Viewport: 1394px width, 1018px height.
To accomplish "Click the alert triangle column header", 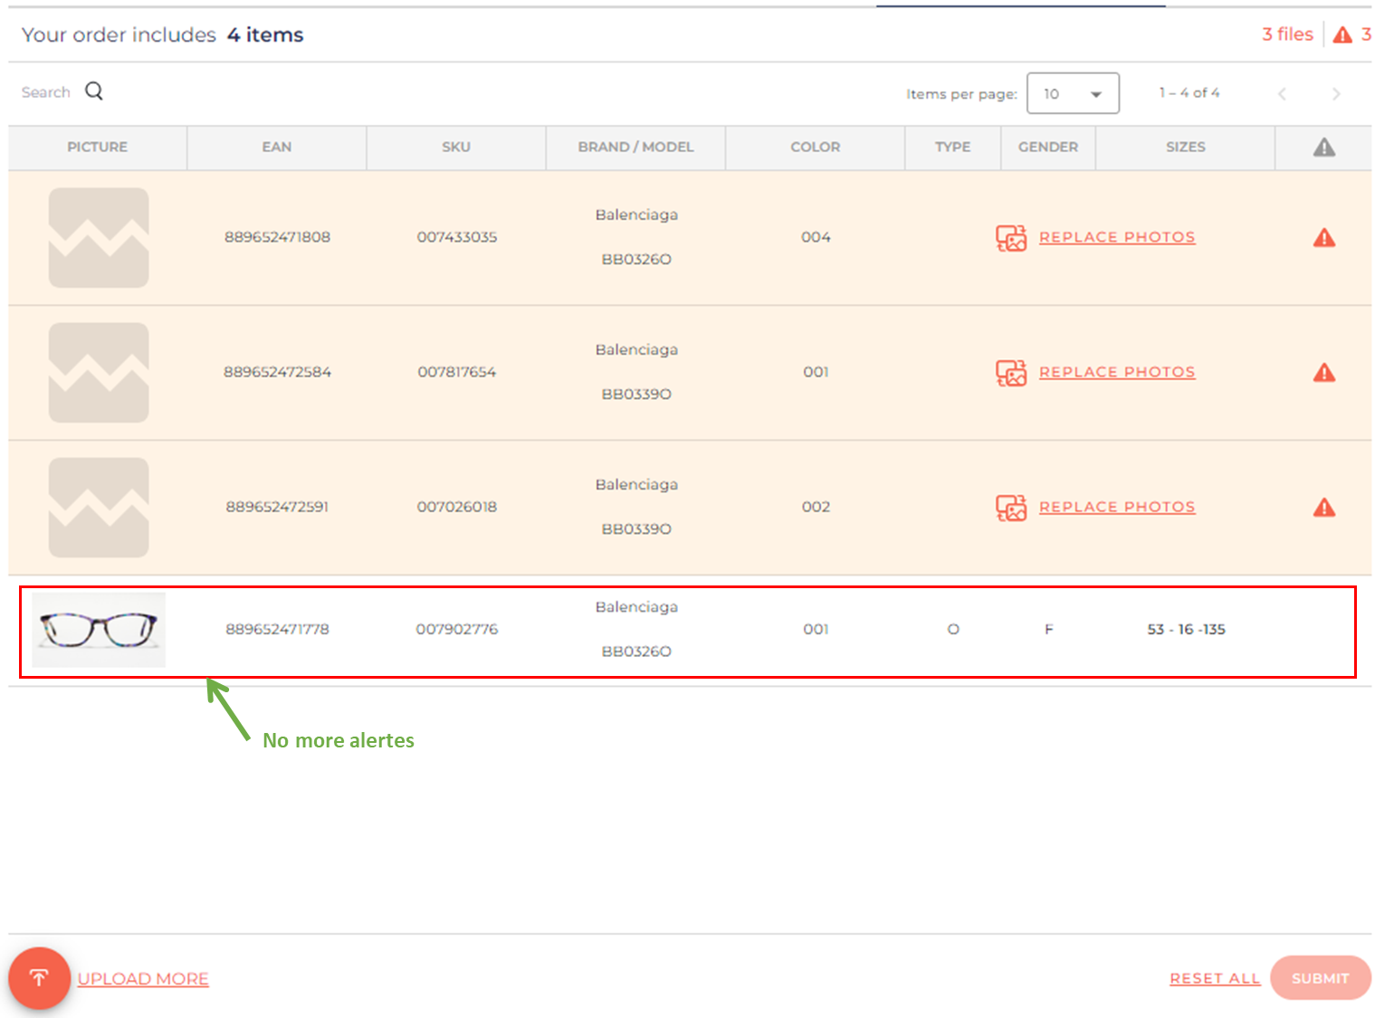I will point(1323,147).
